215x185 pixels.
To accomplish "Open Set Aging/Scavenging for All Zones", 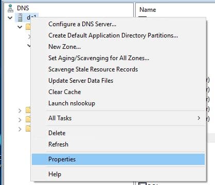I will [x=118, y=58].
